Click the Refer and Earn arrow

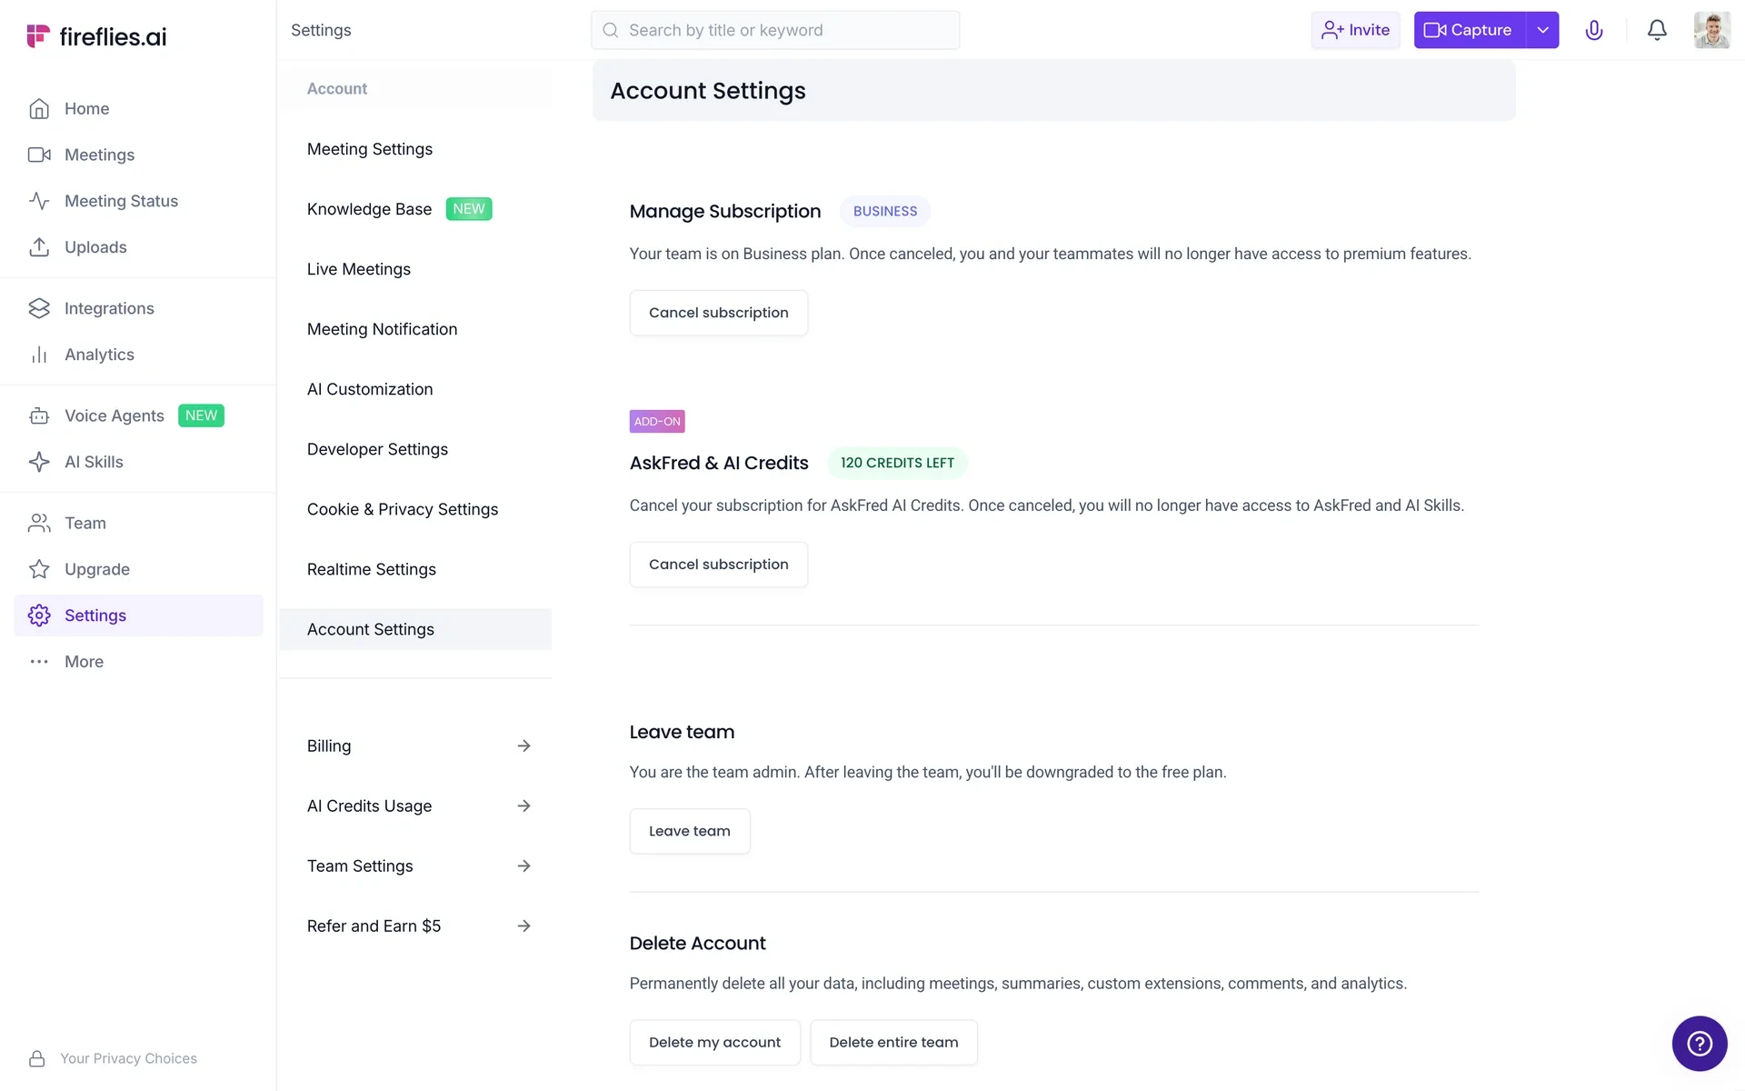523,926
